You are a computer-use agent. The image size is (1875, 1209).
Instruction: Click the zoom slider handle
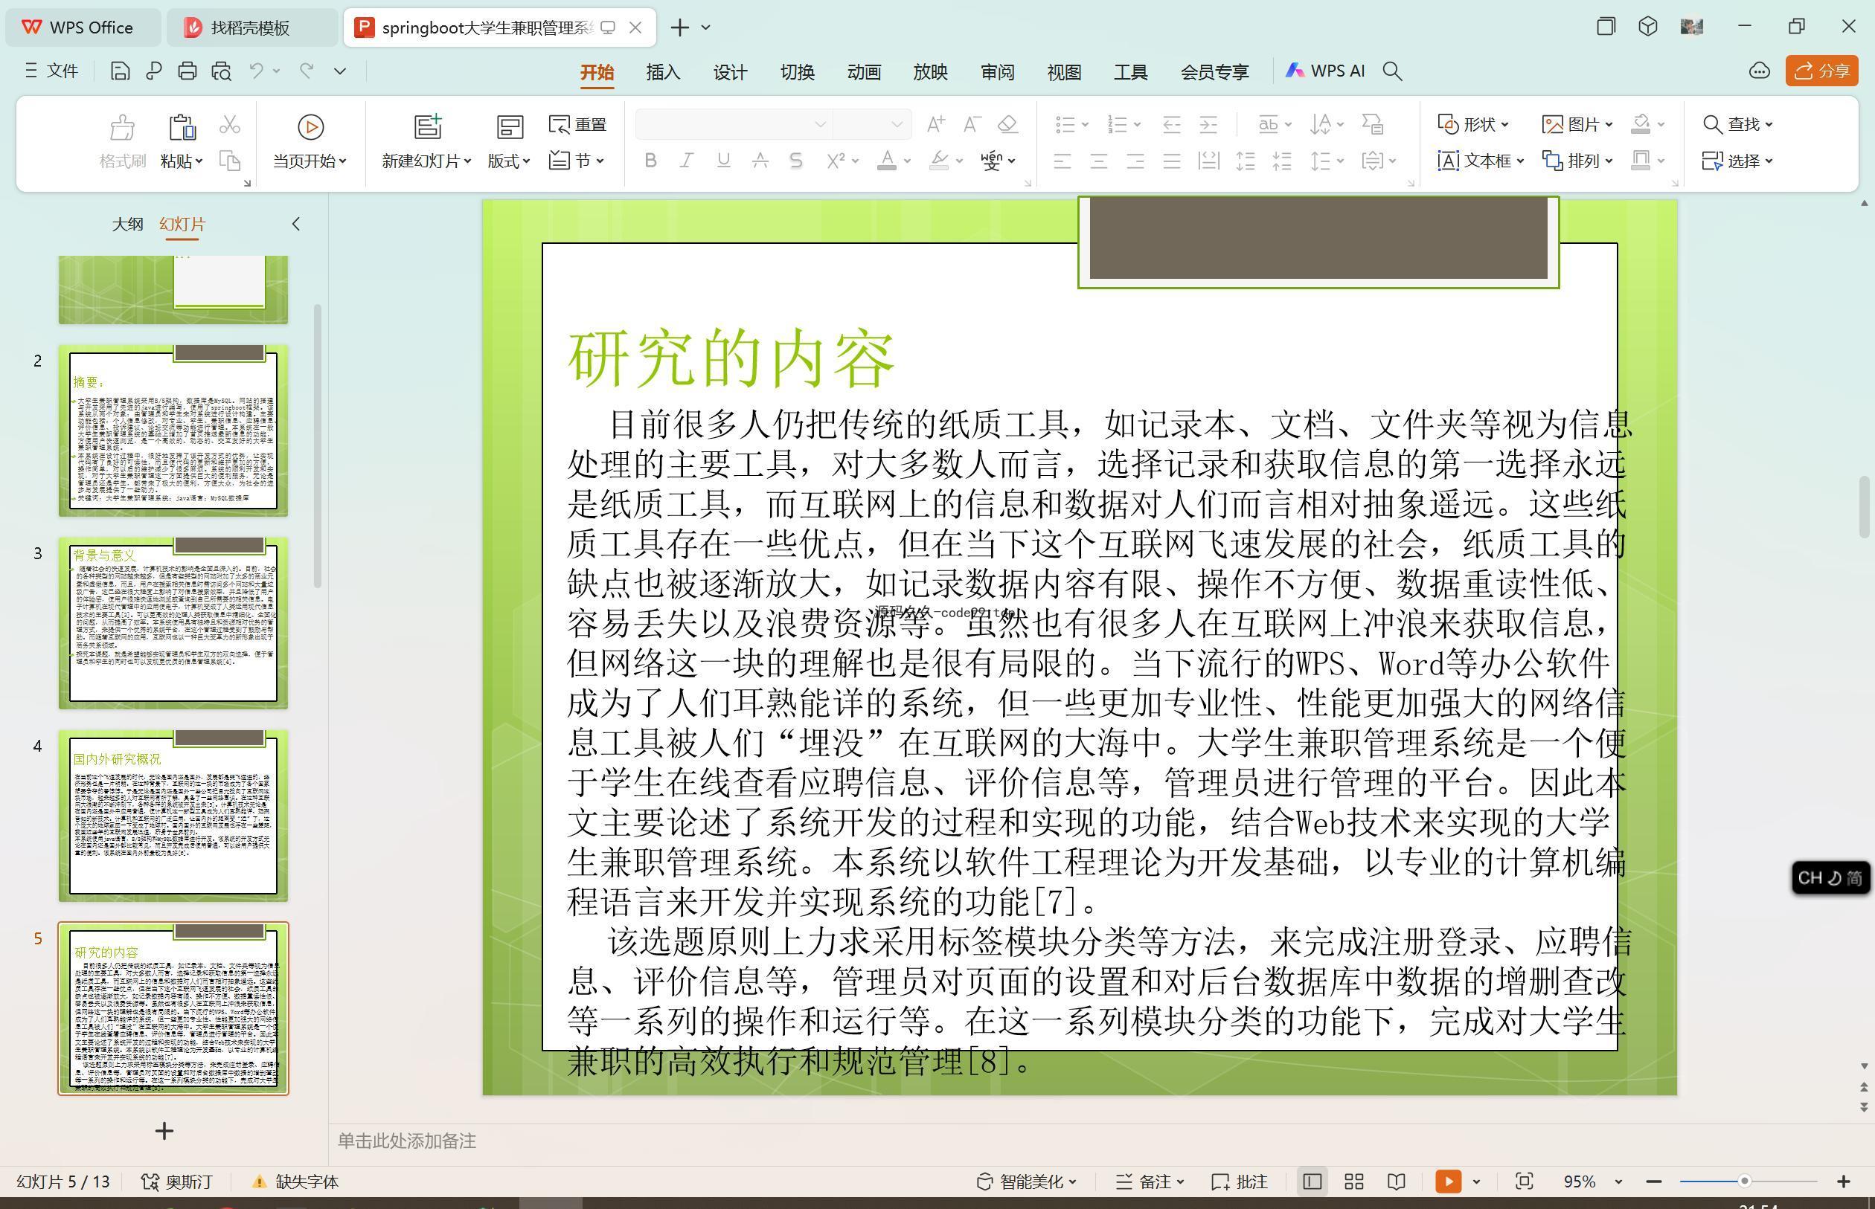point(1744,1181)
